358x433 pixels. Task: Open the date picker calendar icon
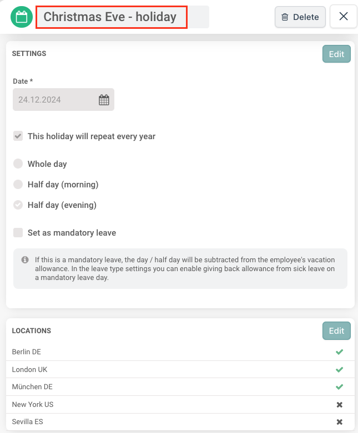pos(104,100)
